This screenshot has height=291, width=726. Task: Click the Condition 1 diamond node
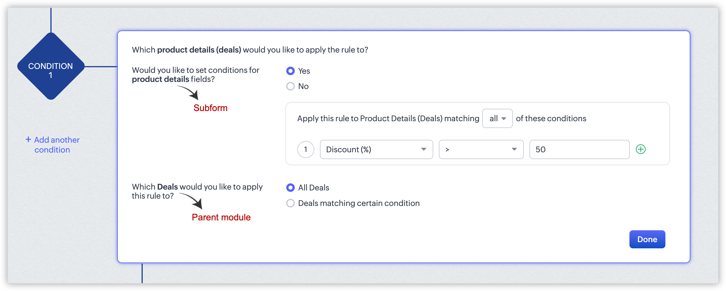click(x=51, y=66)
